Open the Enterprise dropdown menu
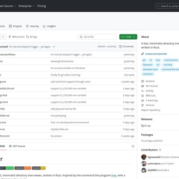179x179 pixels. click(x=26, y=6)
